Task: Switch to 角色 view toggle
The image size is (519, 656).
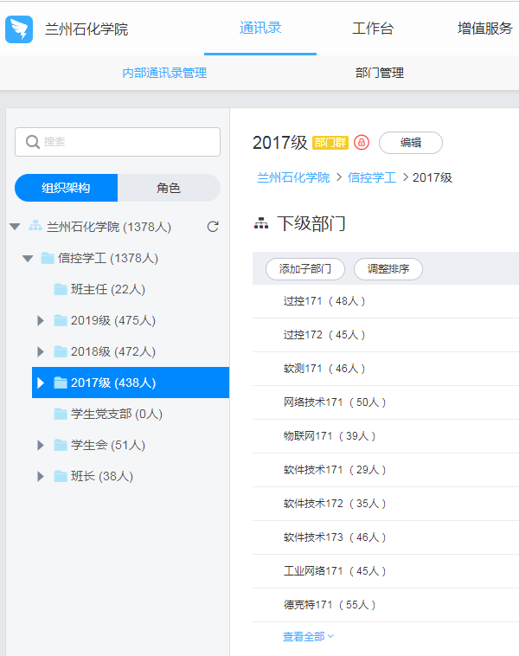Action: tap(169, 188)
